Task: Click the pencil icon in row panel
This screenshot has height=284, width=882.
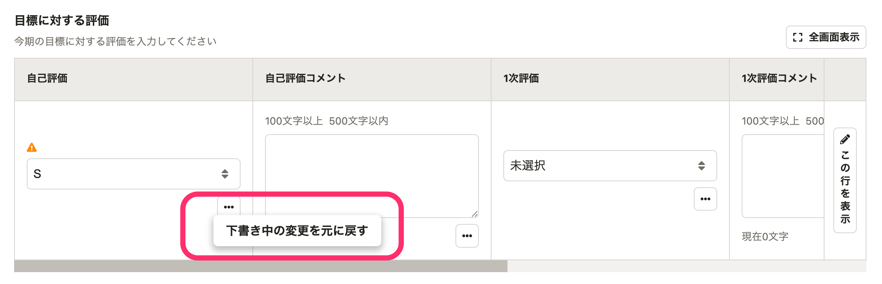Action: (845, 139)
